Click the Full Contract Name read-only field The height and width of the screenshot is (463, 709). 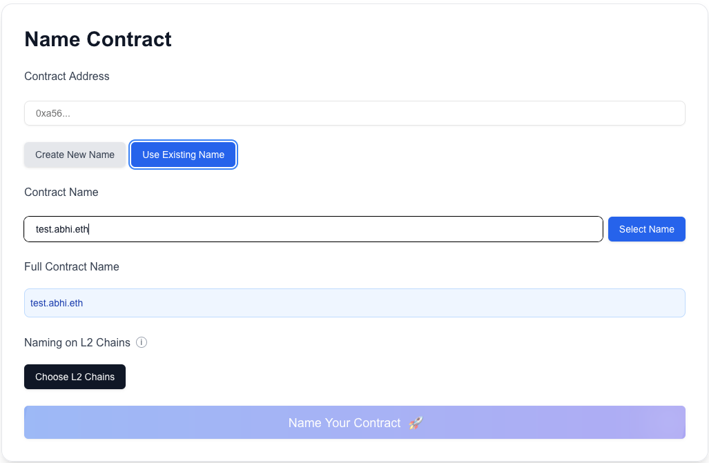(354, 303)
